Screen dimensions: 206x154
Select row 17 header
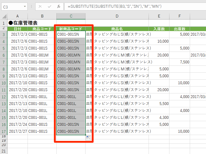tap(4, 131)
